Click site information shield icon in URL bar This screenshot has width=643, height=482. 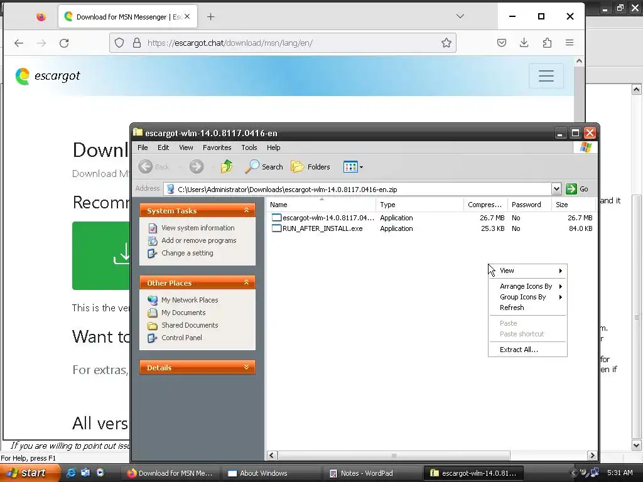[119, 43]
